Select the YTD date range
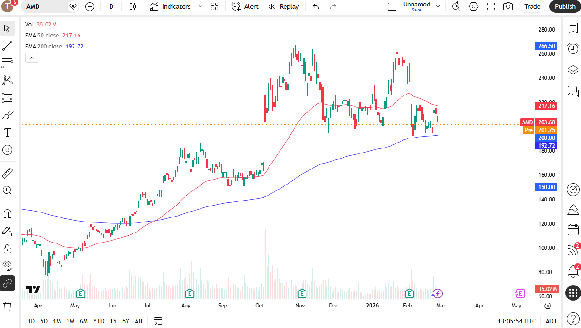 click(x=98, y=321)
